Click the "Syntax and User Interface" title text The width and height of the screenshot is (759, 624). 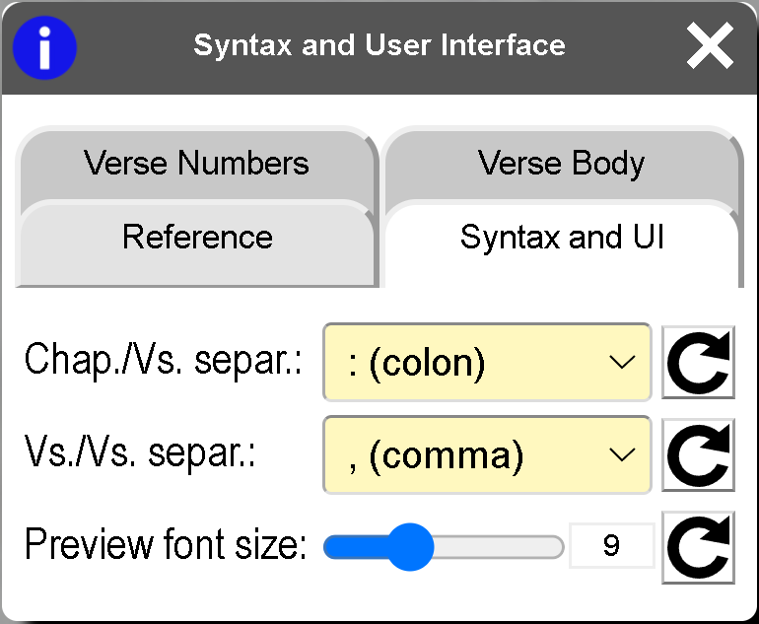coord(379,45)
